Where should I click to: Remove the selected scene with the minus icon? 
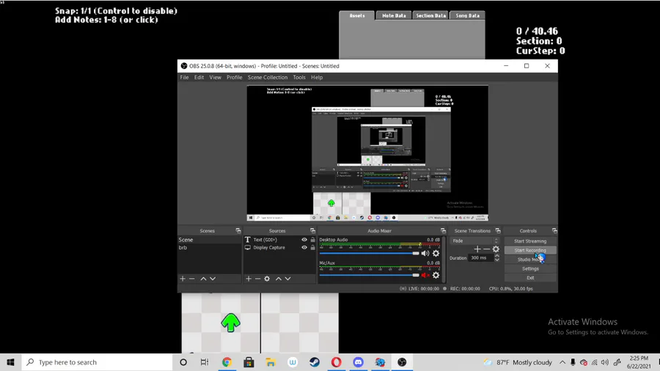(192, 279)
